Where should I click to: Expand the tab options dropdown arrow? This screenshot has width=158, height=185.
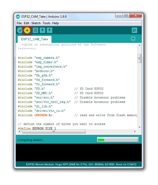point(133,38)
